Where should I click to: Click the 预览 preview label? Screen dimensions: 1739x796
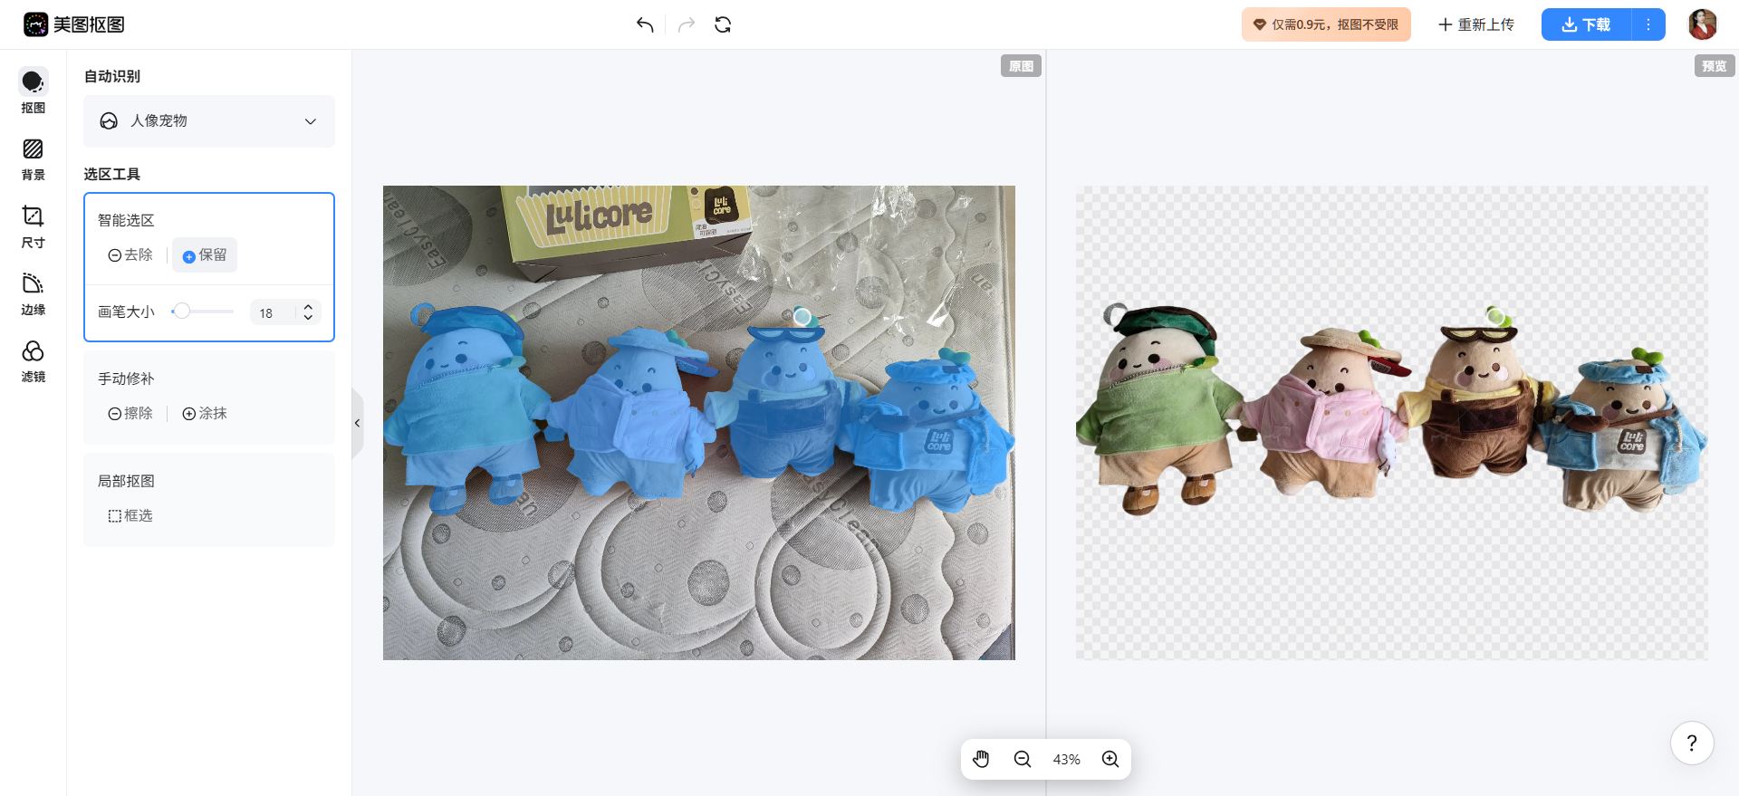tap(1714, 66)
